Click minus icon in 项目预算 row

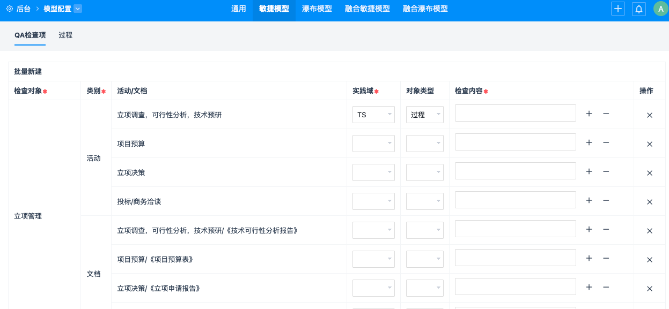click(x=606, y=142)
